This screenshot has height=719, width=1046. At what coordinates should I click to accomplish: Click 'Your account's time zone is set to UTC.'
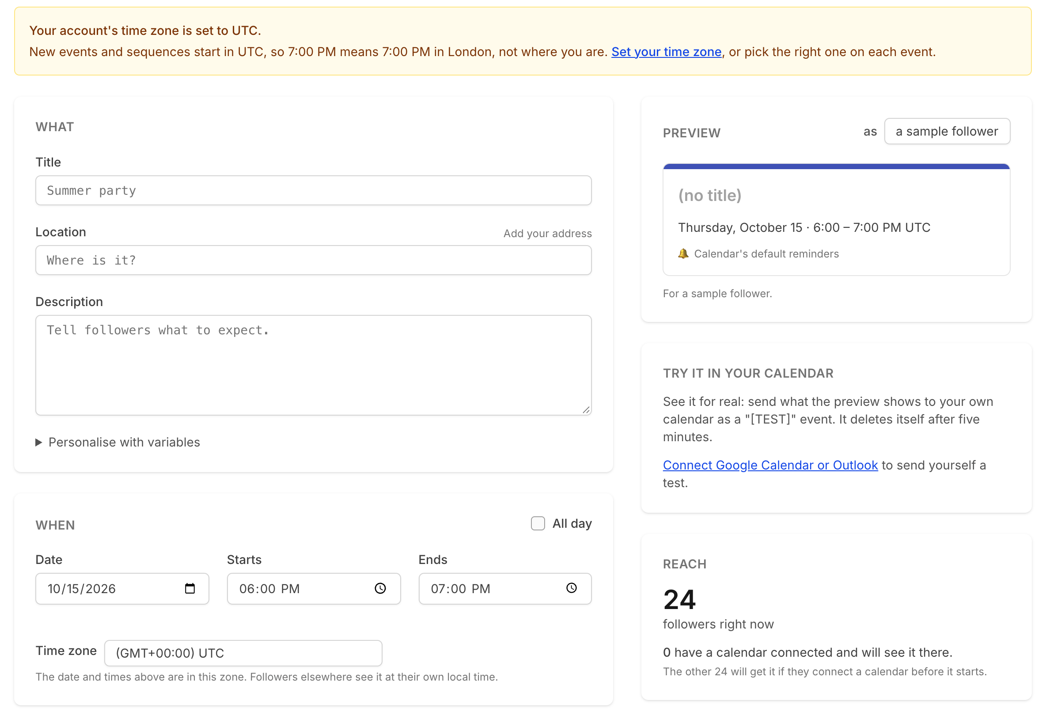click(145, 30)
